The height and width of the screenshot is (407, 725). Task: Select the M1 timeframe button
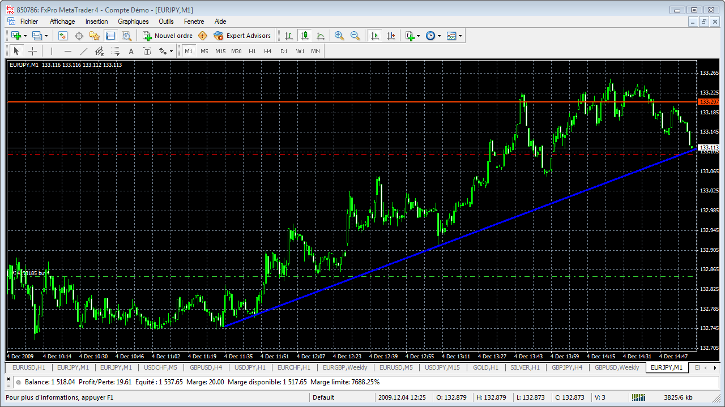[189, 51]
